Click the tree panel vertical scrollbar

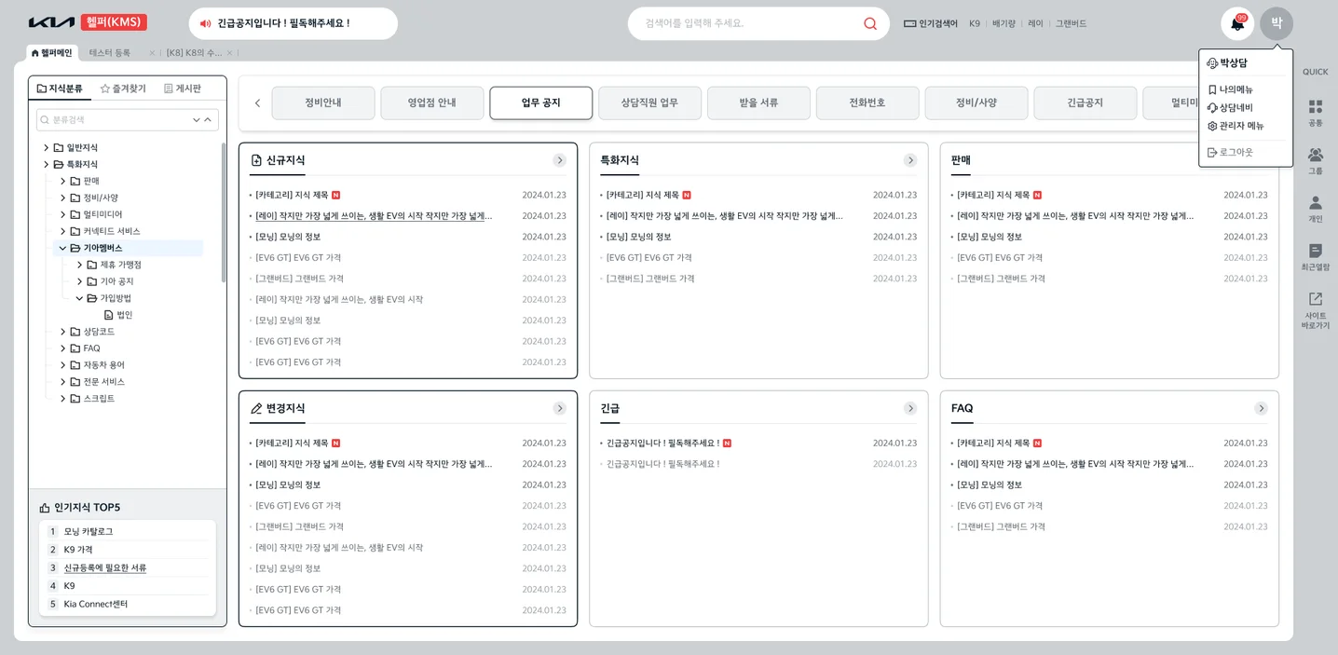(x=224, y=212)
